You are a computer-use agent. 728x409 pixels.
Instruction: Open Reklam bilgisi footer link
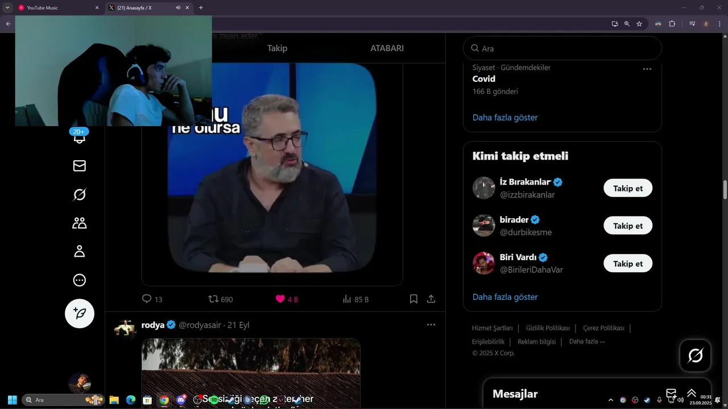(536, 342)
